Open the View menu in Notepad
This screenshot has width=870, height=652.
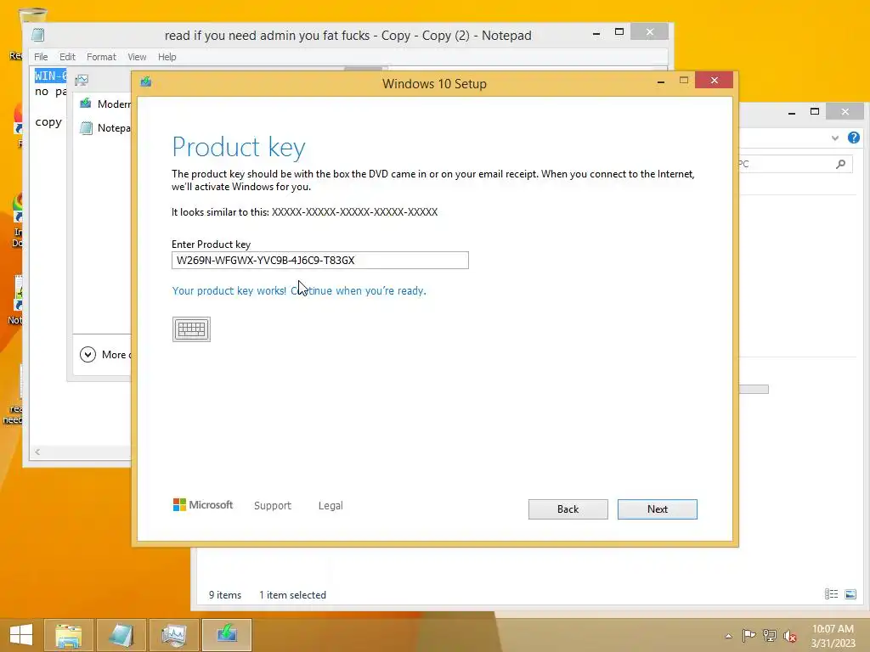[x=137, y=57]
